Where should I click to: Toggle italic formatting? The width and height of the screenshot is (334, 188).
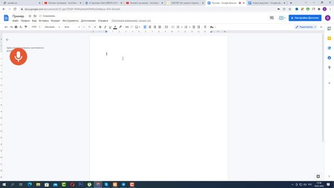[105, 27]
